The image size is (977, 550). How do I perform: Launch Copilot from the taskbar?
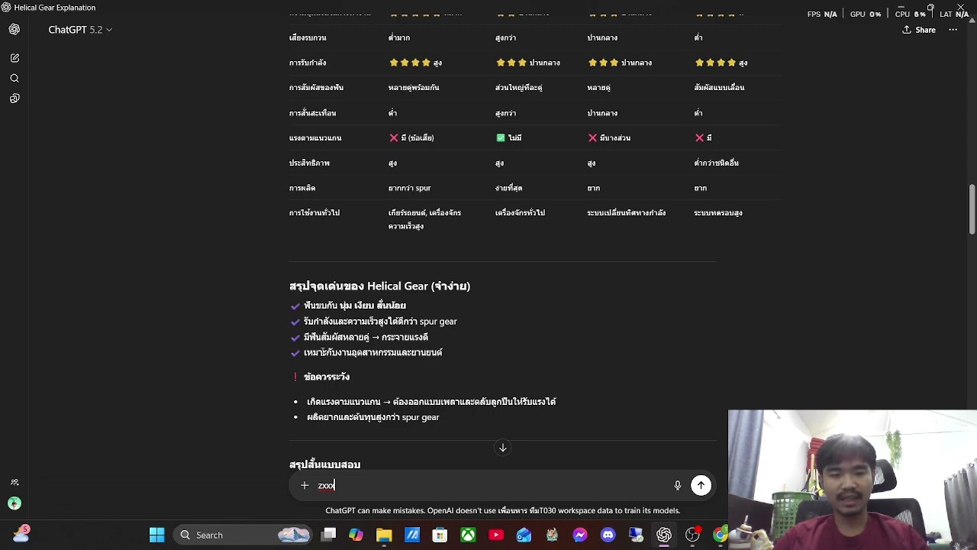356,535
